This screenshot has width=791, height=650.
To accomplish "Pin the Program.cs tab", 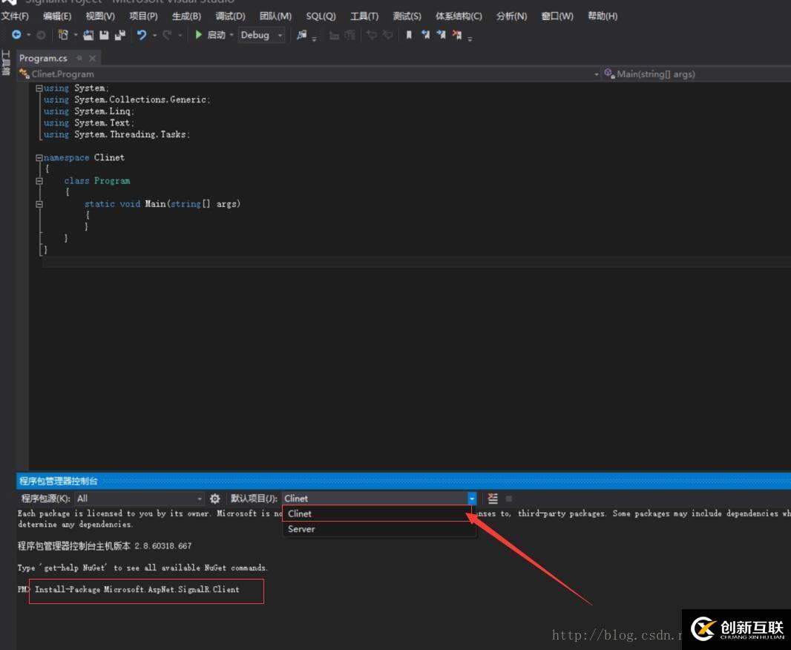I will 79,58.
